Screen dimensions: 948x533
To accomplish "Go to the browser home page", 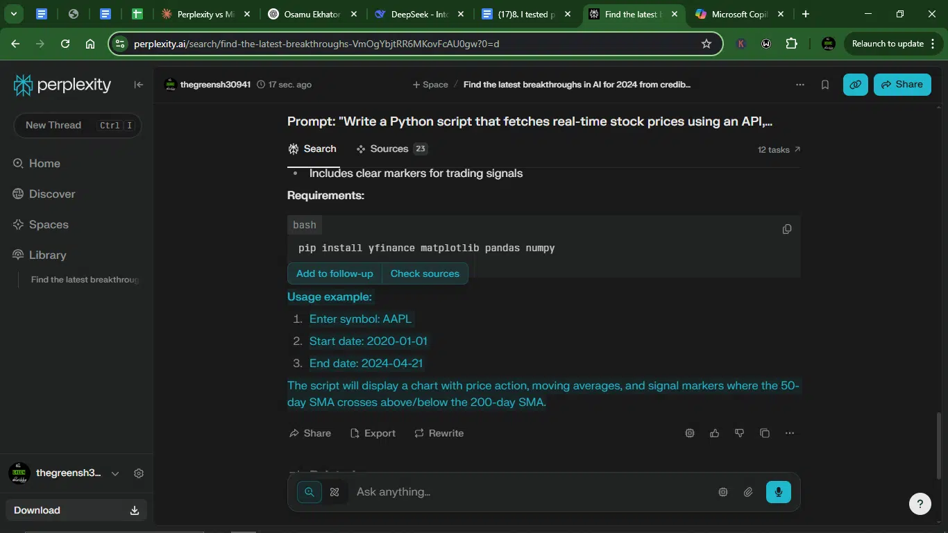I will 90,44.
